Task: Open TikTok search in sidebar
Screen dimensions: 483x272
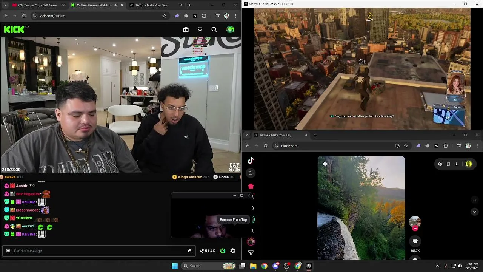Action: [251, 173]
